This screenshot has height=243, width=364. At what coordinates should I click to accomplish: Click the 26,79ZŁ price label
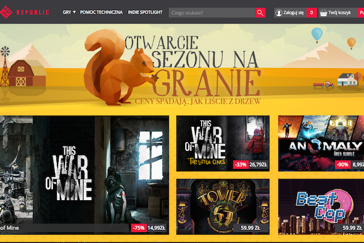point(259,165)
